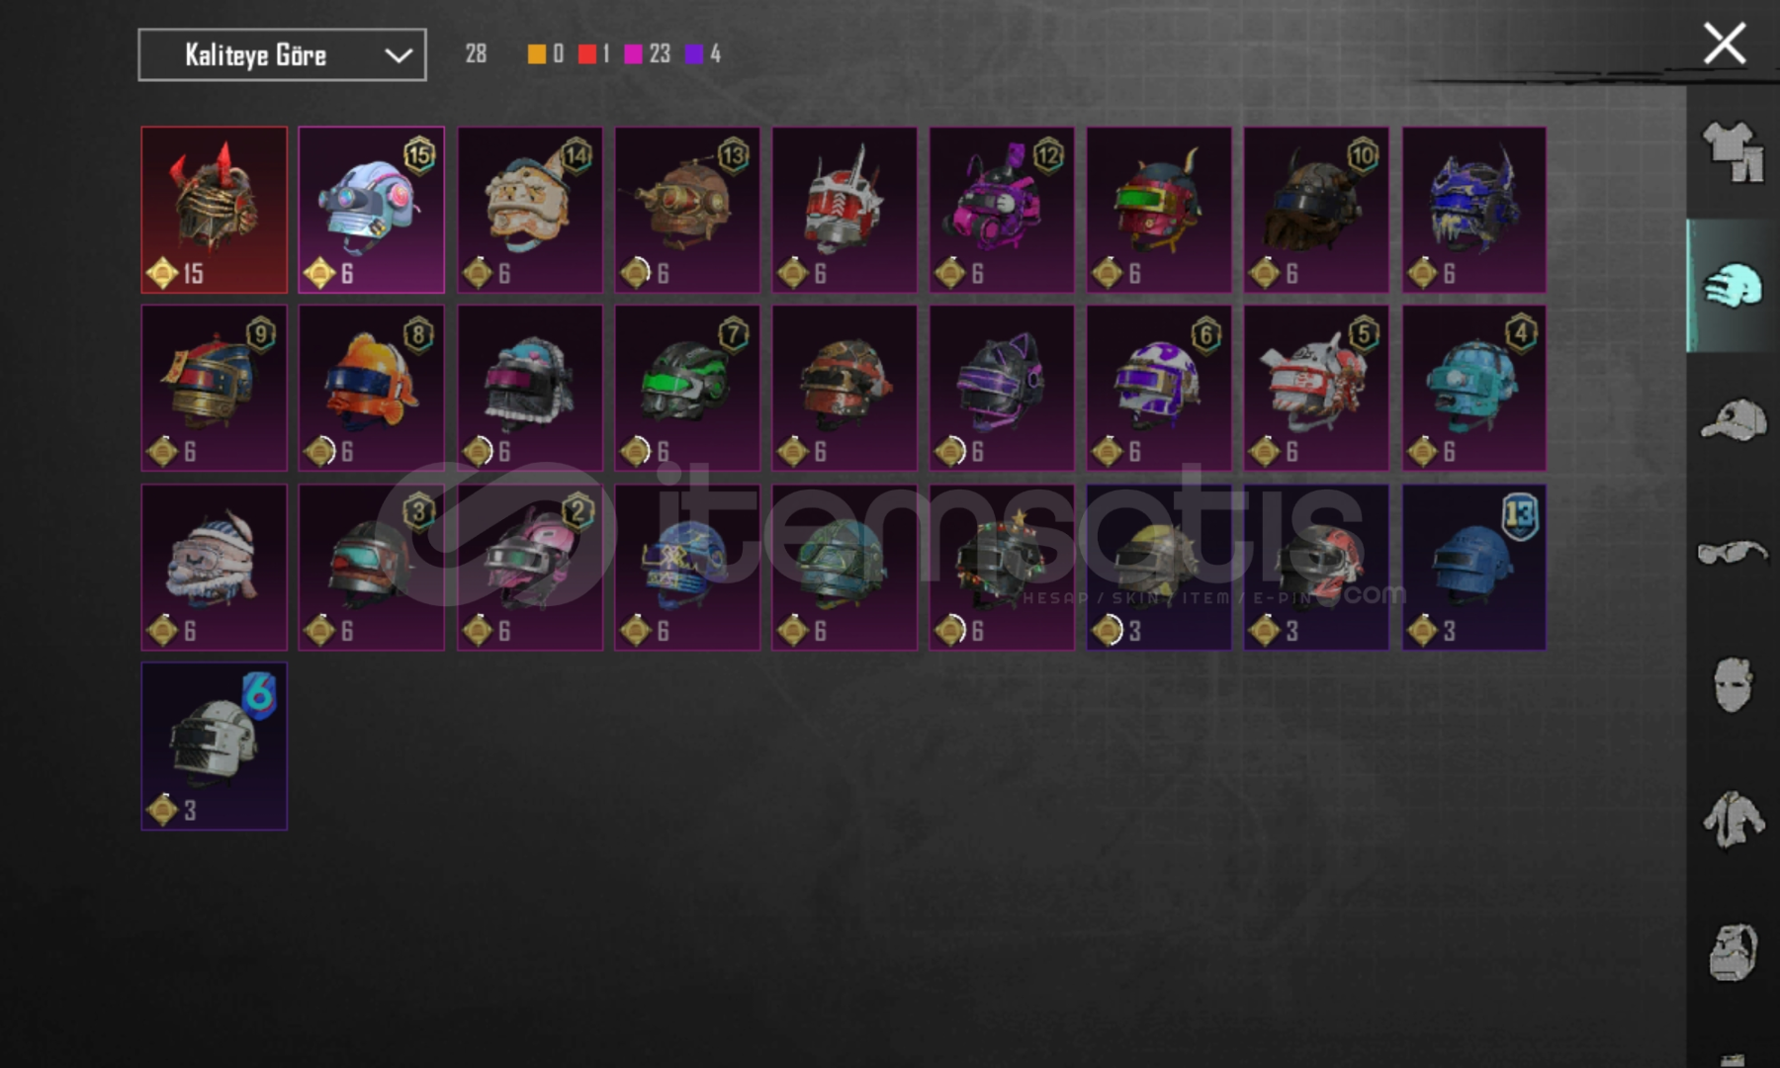Open the Kaliteye Göre sort dropdown

click(x=282, y=54)
